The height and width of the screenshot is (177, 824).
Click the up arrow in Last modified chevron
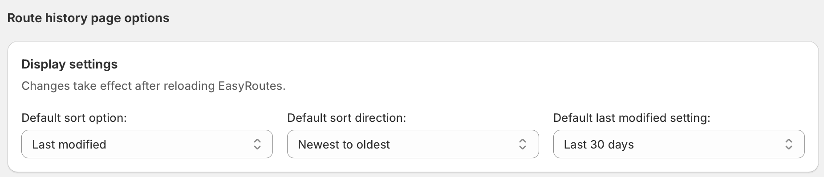pos(257,141)
